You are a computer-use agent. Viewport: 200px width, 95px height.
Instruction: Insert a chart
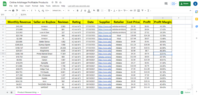click(x=139, y=11)
